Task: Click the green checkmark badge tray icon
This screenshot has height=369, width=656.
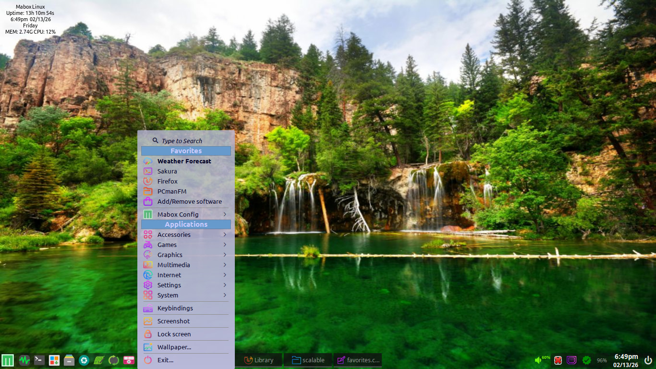Action: pos(586,360)
